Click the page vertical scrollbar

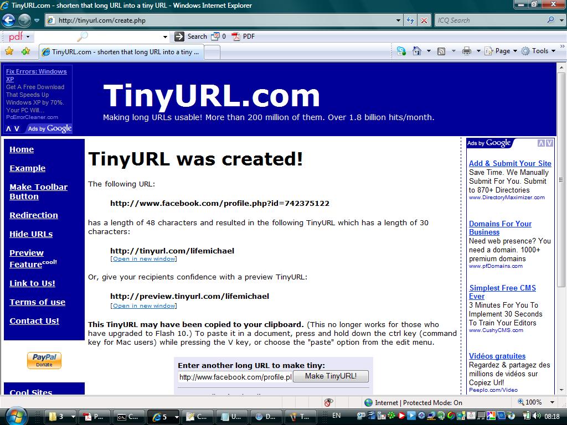coord(561,181)
